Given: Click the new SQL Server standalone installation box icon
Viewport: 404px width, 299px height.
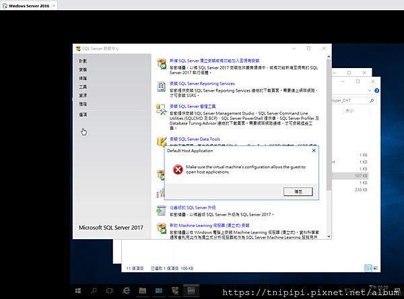Looking at the screenshot, I should coord(162,63).
